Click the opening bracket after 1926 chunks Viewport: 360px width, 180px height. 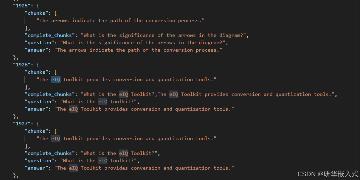point(56,72)
